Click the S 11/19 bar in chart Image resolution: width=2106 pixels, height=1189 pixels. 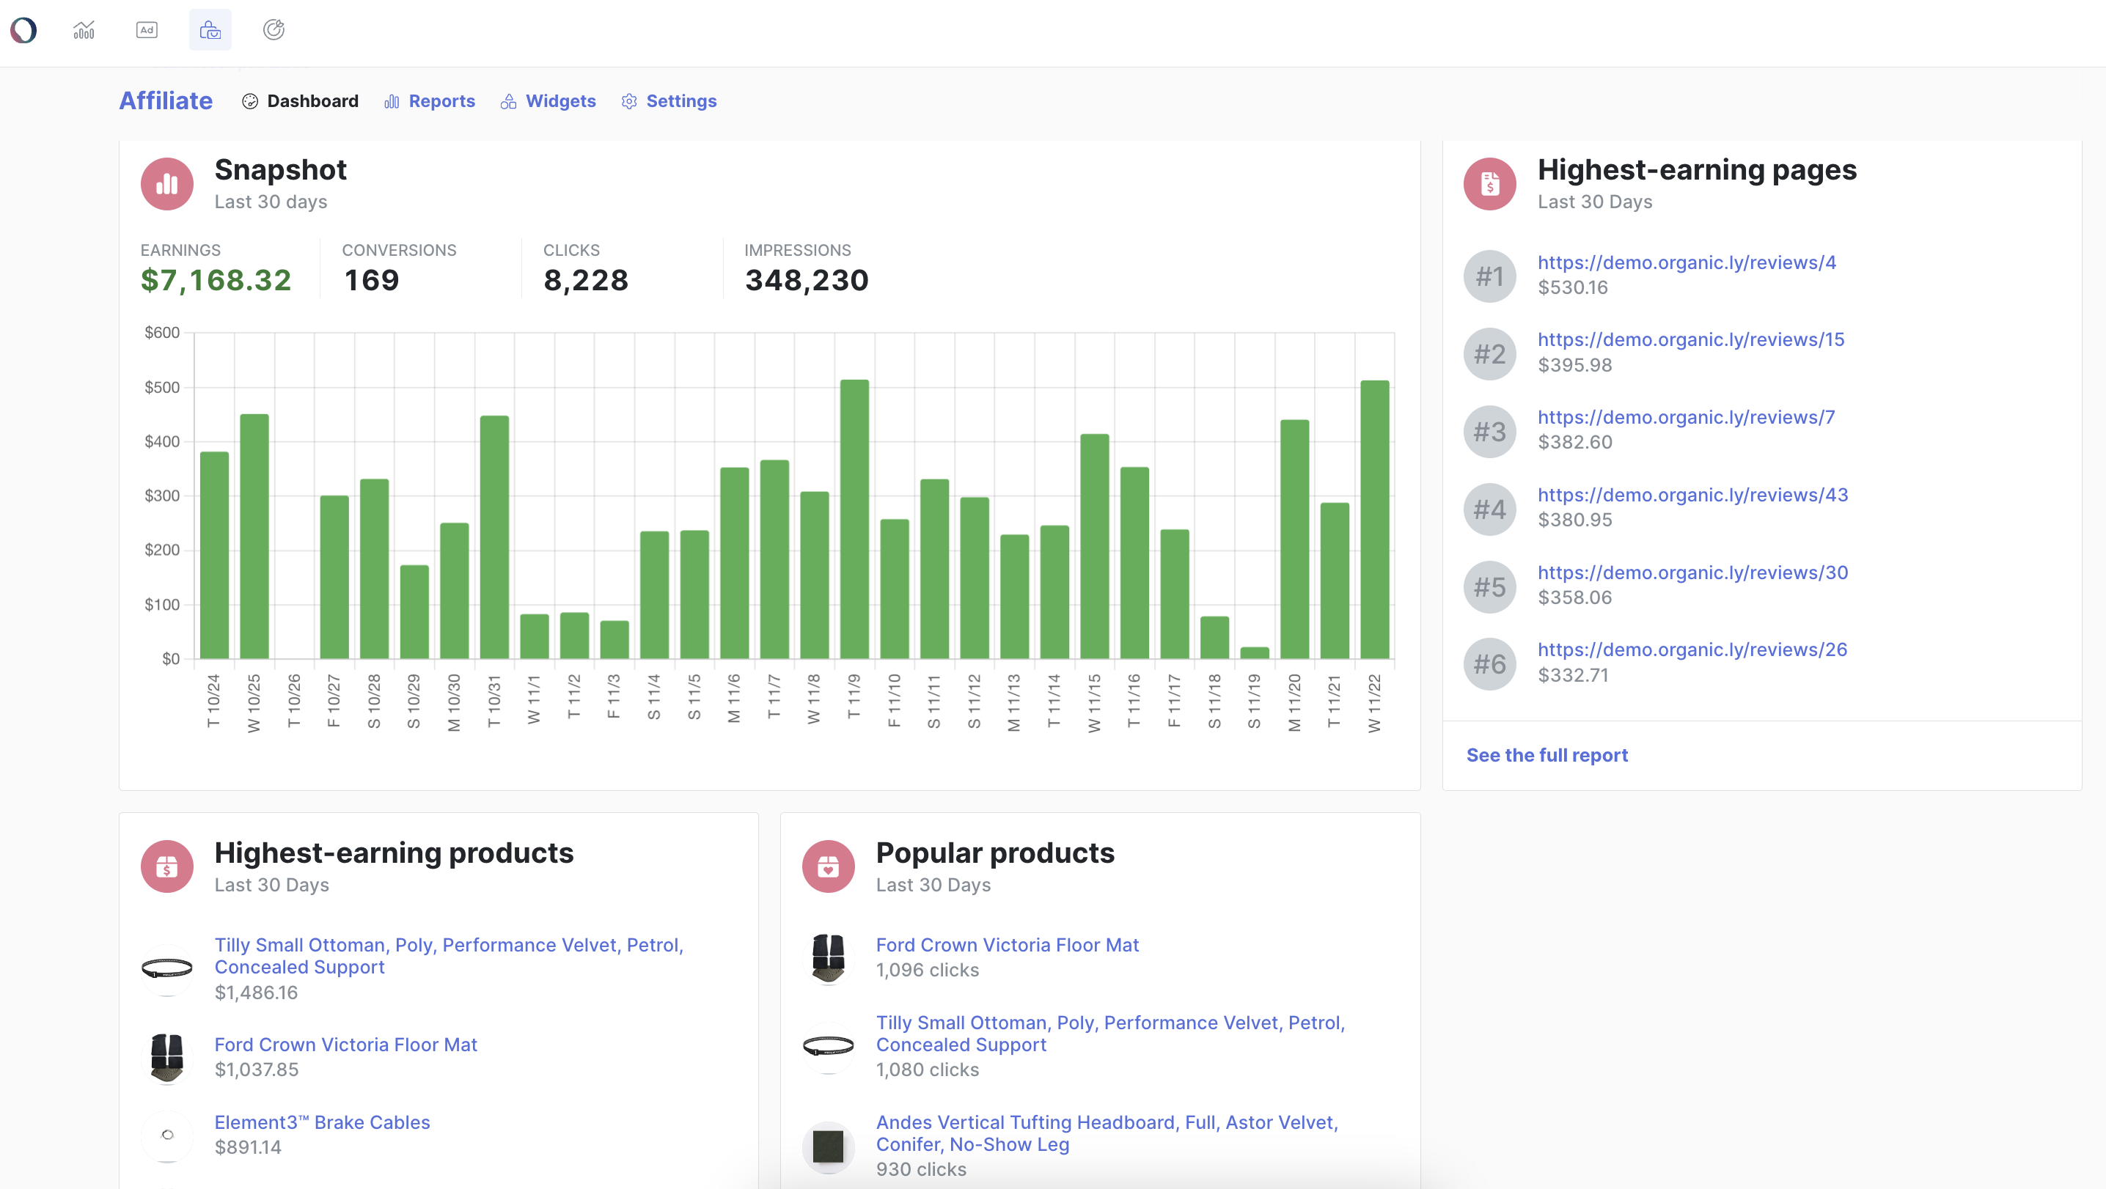(1255, 653)
